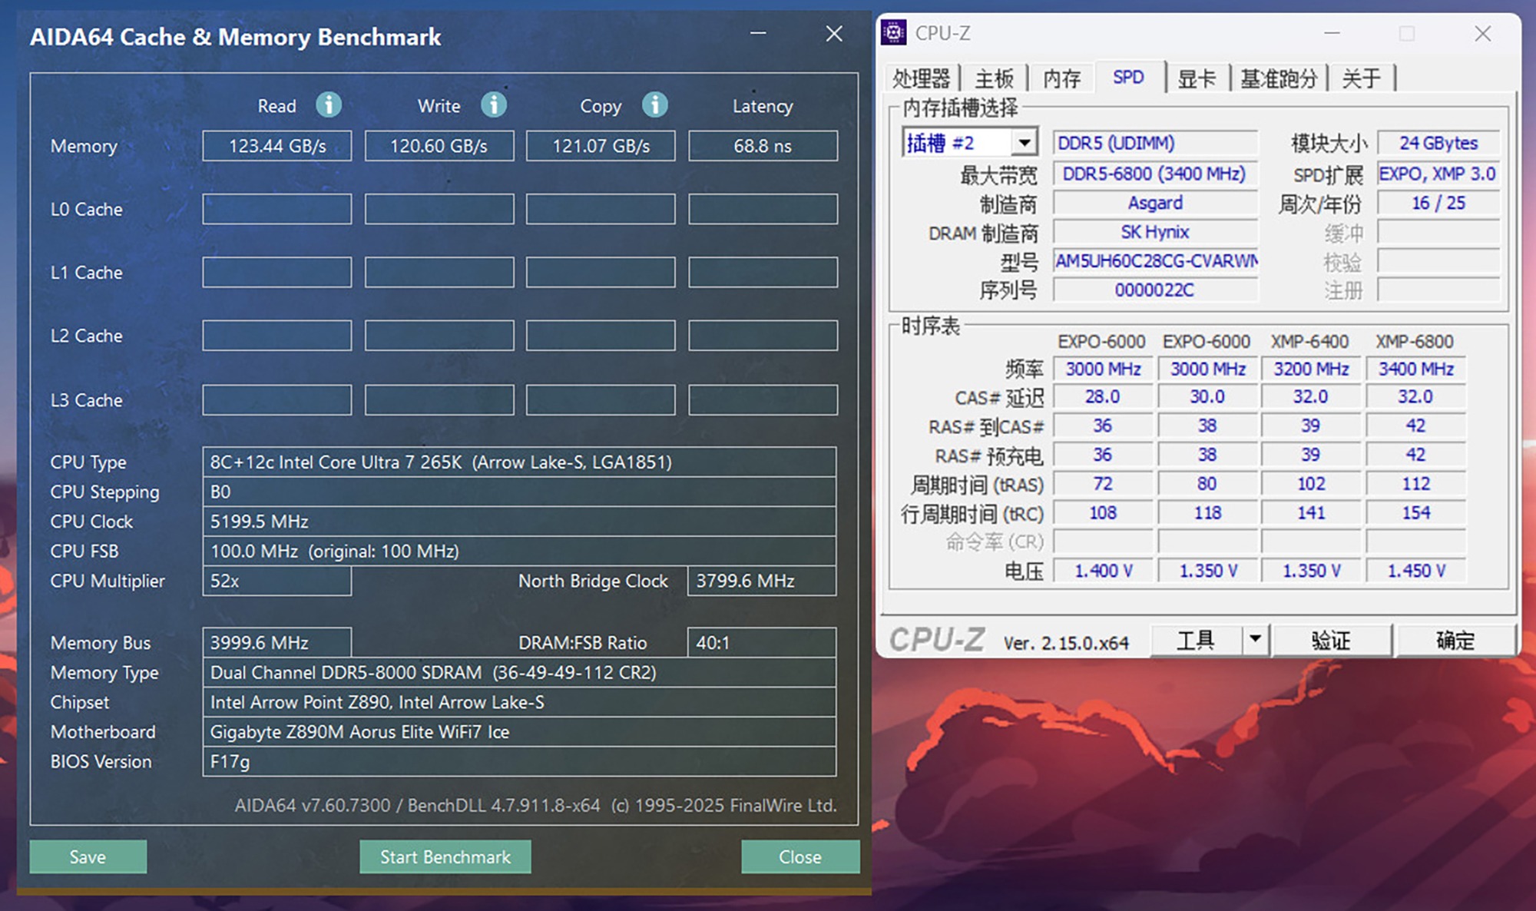Open the Graphics card tab

coord(1197,78)
